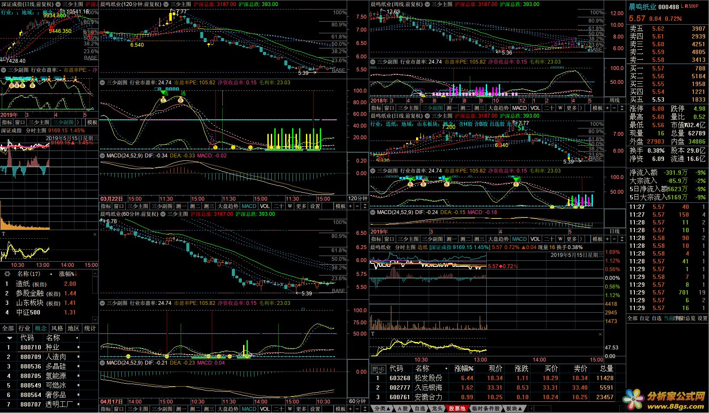Viewport: 709px width, 413px height.
Task: Click 窗口 button in 120-minute chart toolbar
Action: [x=119, y=206]
